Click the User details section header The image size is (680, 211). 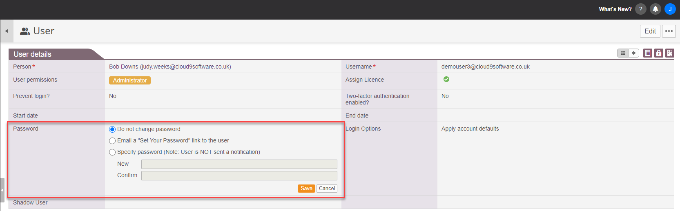coord(33,54)
